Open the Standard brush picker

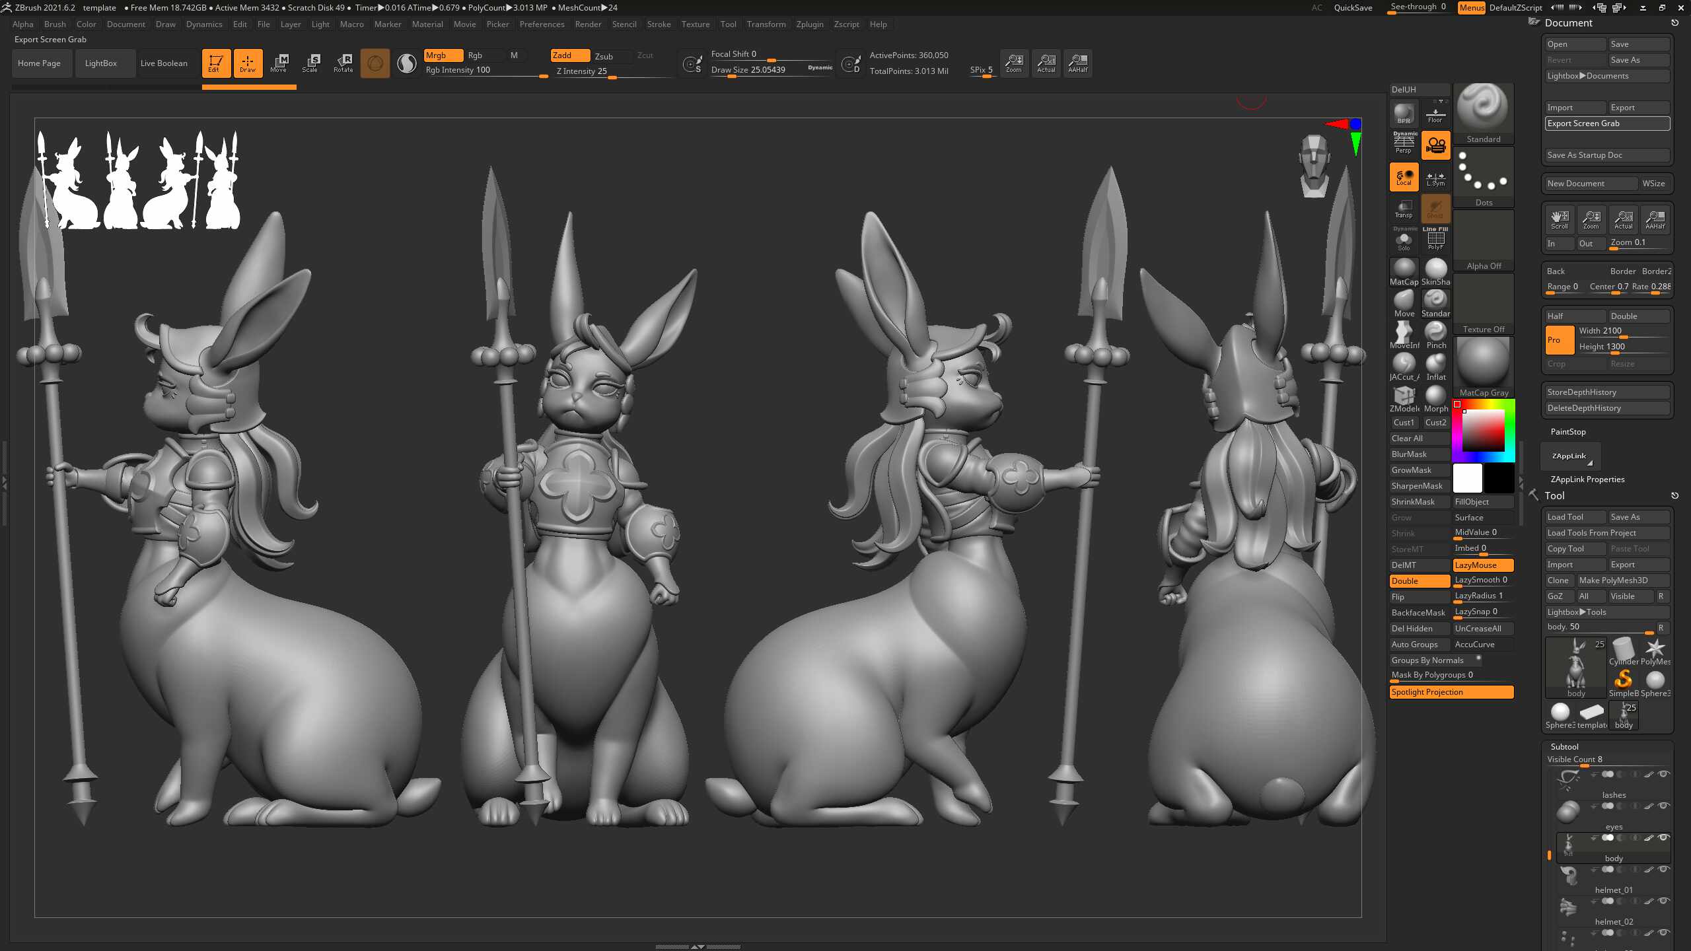(x=1483, y=114)
